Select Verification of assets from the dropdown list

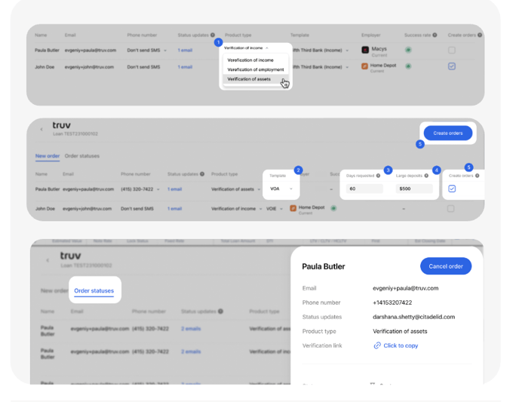point(249,79)
